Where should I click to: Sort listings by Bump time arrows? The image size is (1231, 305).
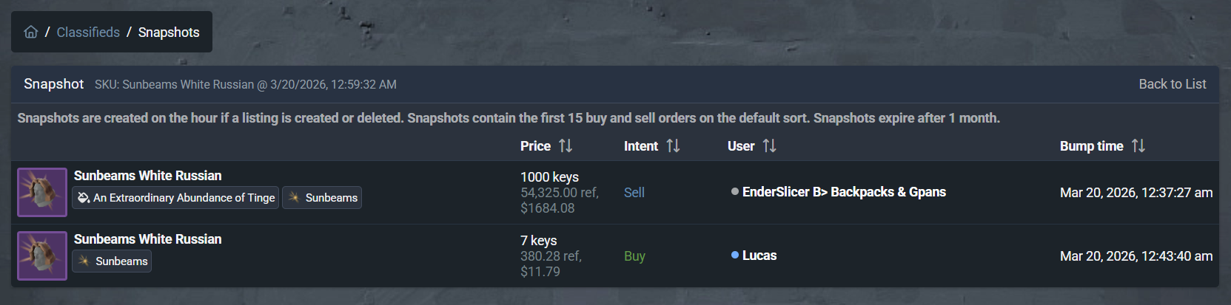pos(1138,146)
